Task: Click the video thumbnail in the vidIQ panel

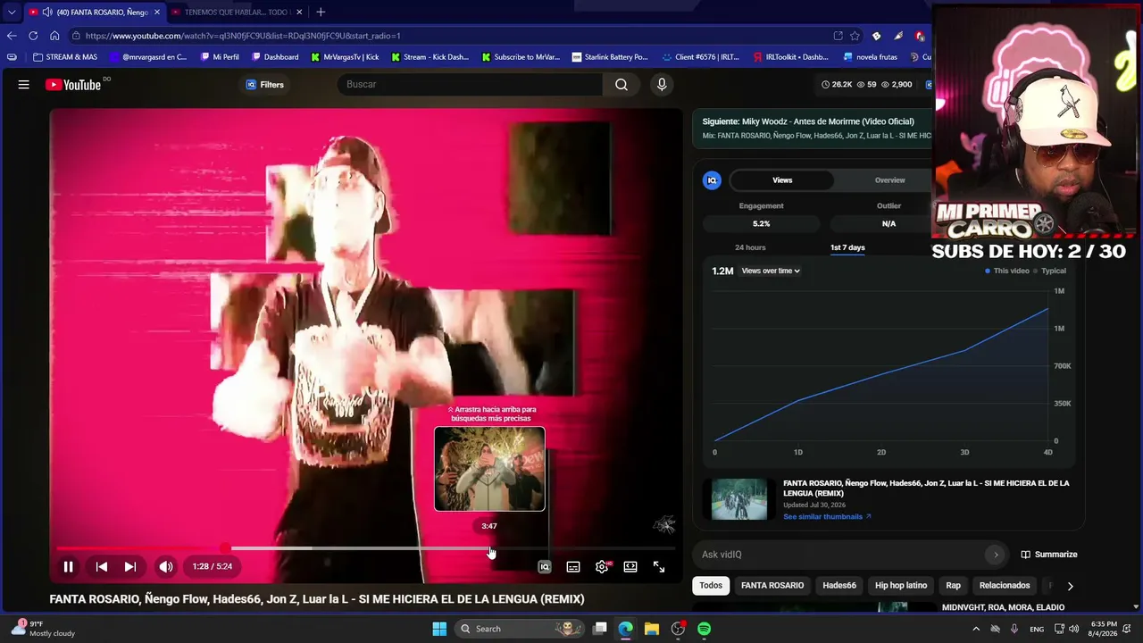Action: pos(739,499)
